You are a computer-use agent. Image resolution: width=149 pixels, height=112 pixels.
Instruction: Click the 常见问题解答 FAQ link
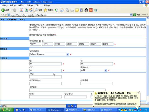(12, 20)
